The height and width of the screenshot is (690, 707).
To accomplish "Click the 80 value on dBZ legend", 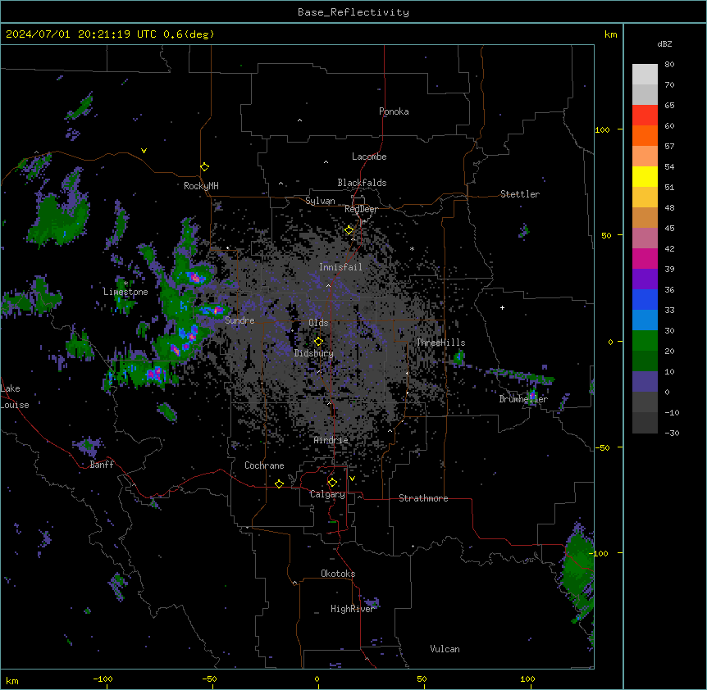I will click(x=669, y=65).
